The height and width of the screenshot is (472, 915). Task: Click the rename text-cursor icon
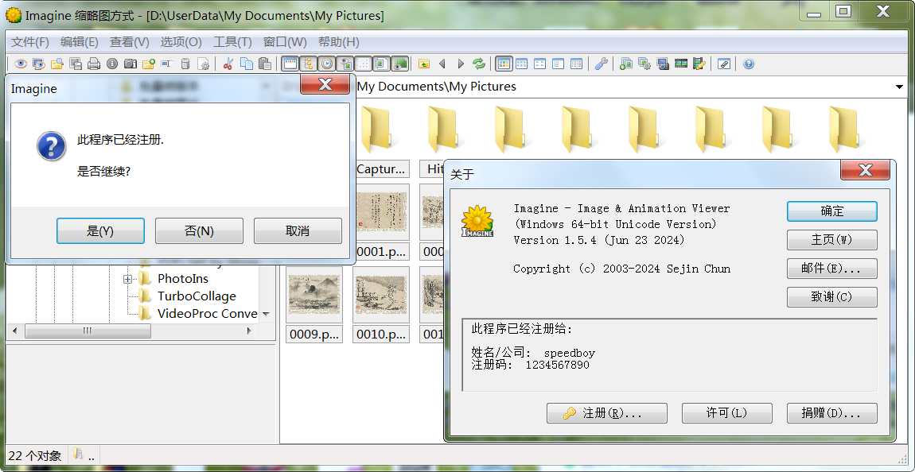point(167,64)
